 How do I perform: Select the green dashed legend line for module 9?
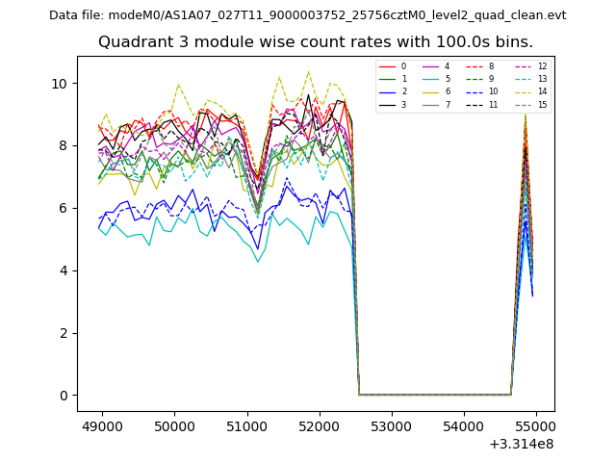(474, 79)
